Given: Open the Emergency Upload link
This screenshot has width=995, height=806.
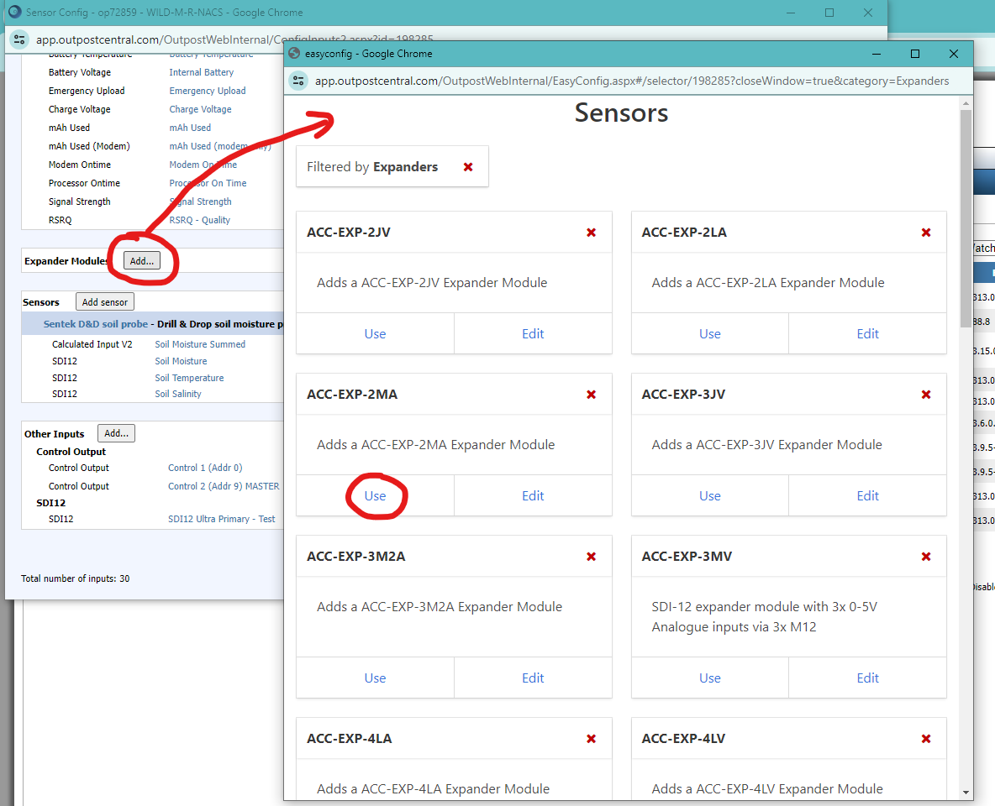Looking at the screenshot, I should point(208,91).
